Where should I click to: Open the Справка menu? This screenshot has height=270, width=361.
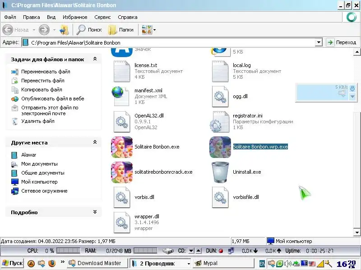(128, 17)
